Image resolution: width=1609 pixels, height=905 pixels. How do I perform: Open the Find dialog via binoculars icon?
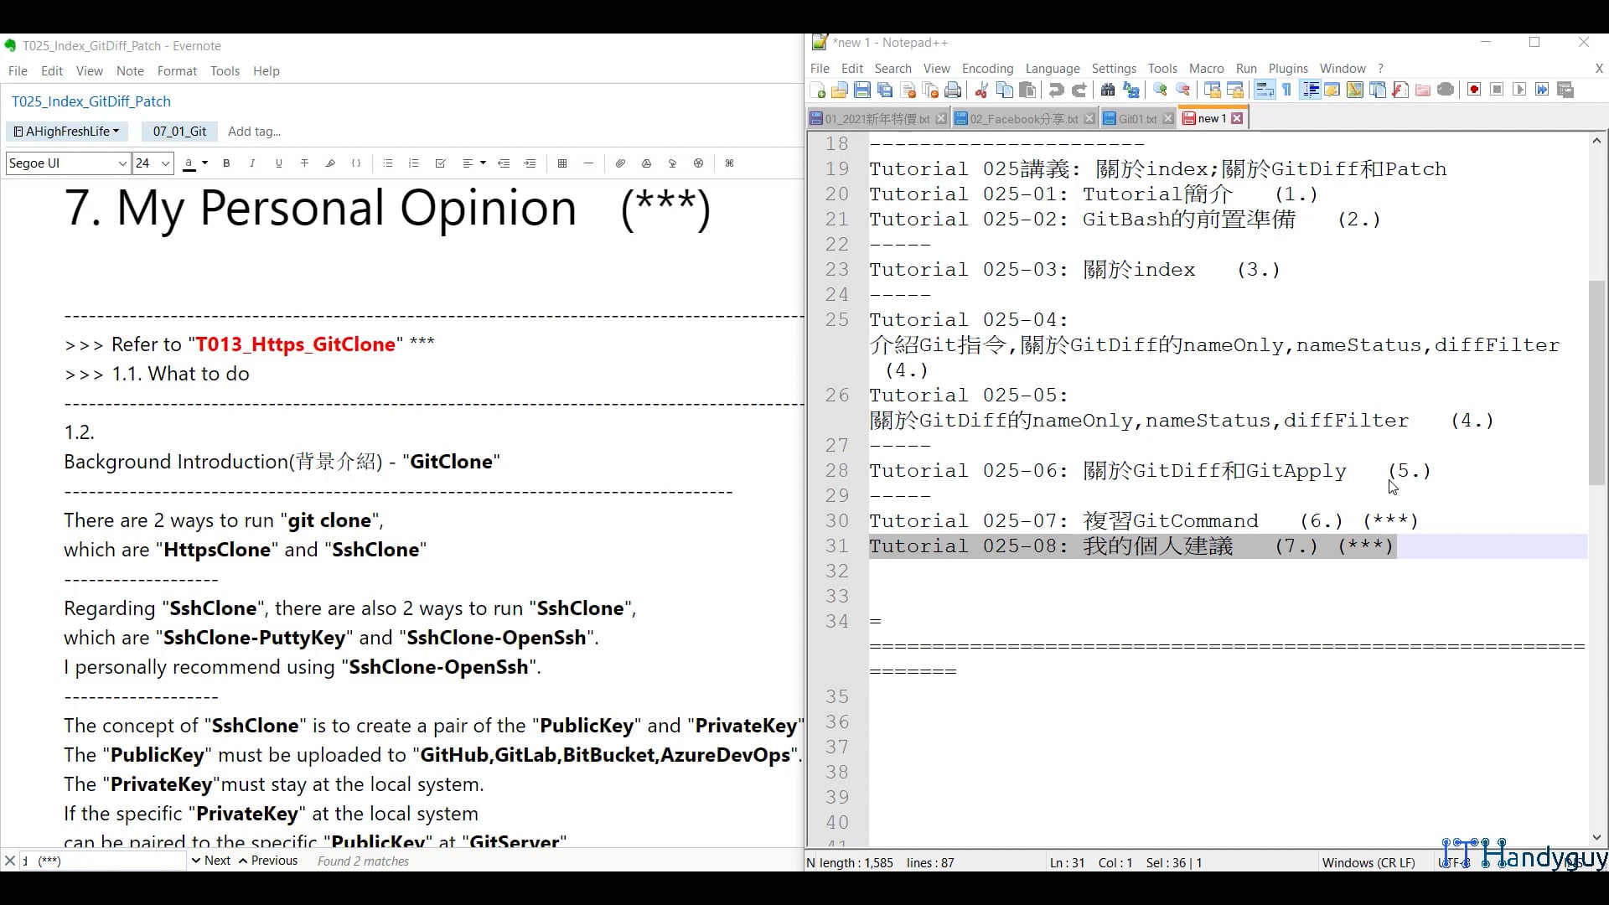click(1109, 90)
